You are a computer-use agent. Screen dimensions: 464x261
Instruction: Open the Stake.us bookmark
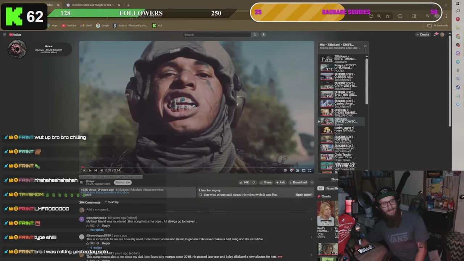130,25
